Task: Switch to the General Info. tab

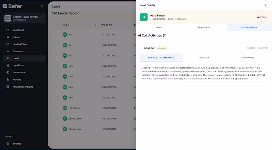Action: tap(204, 27)
